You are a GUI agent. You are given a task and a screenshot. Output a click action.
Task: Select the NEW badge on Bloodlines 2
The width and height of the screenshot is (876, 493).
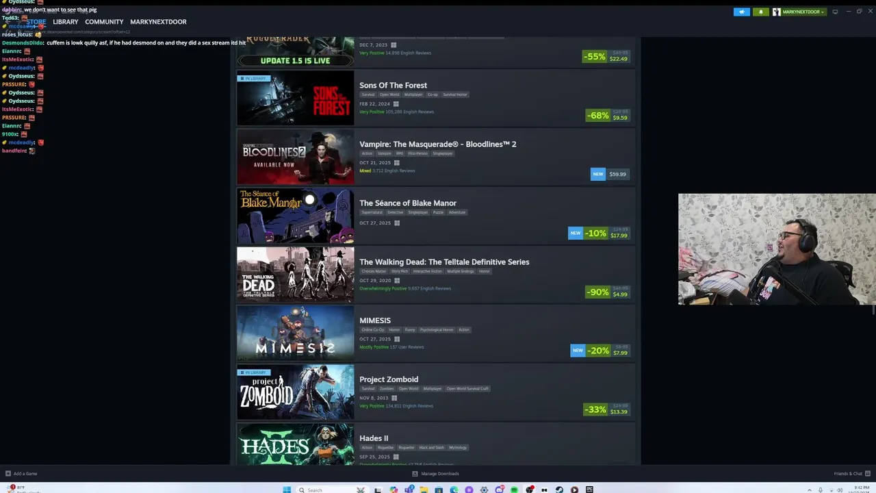pyautogui.click(x=598, y=174)
